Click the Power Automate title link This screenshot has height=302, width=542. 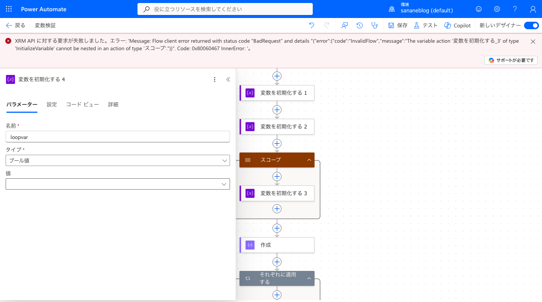(43, 9)
